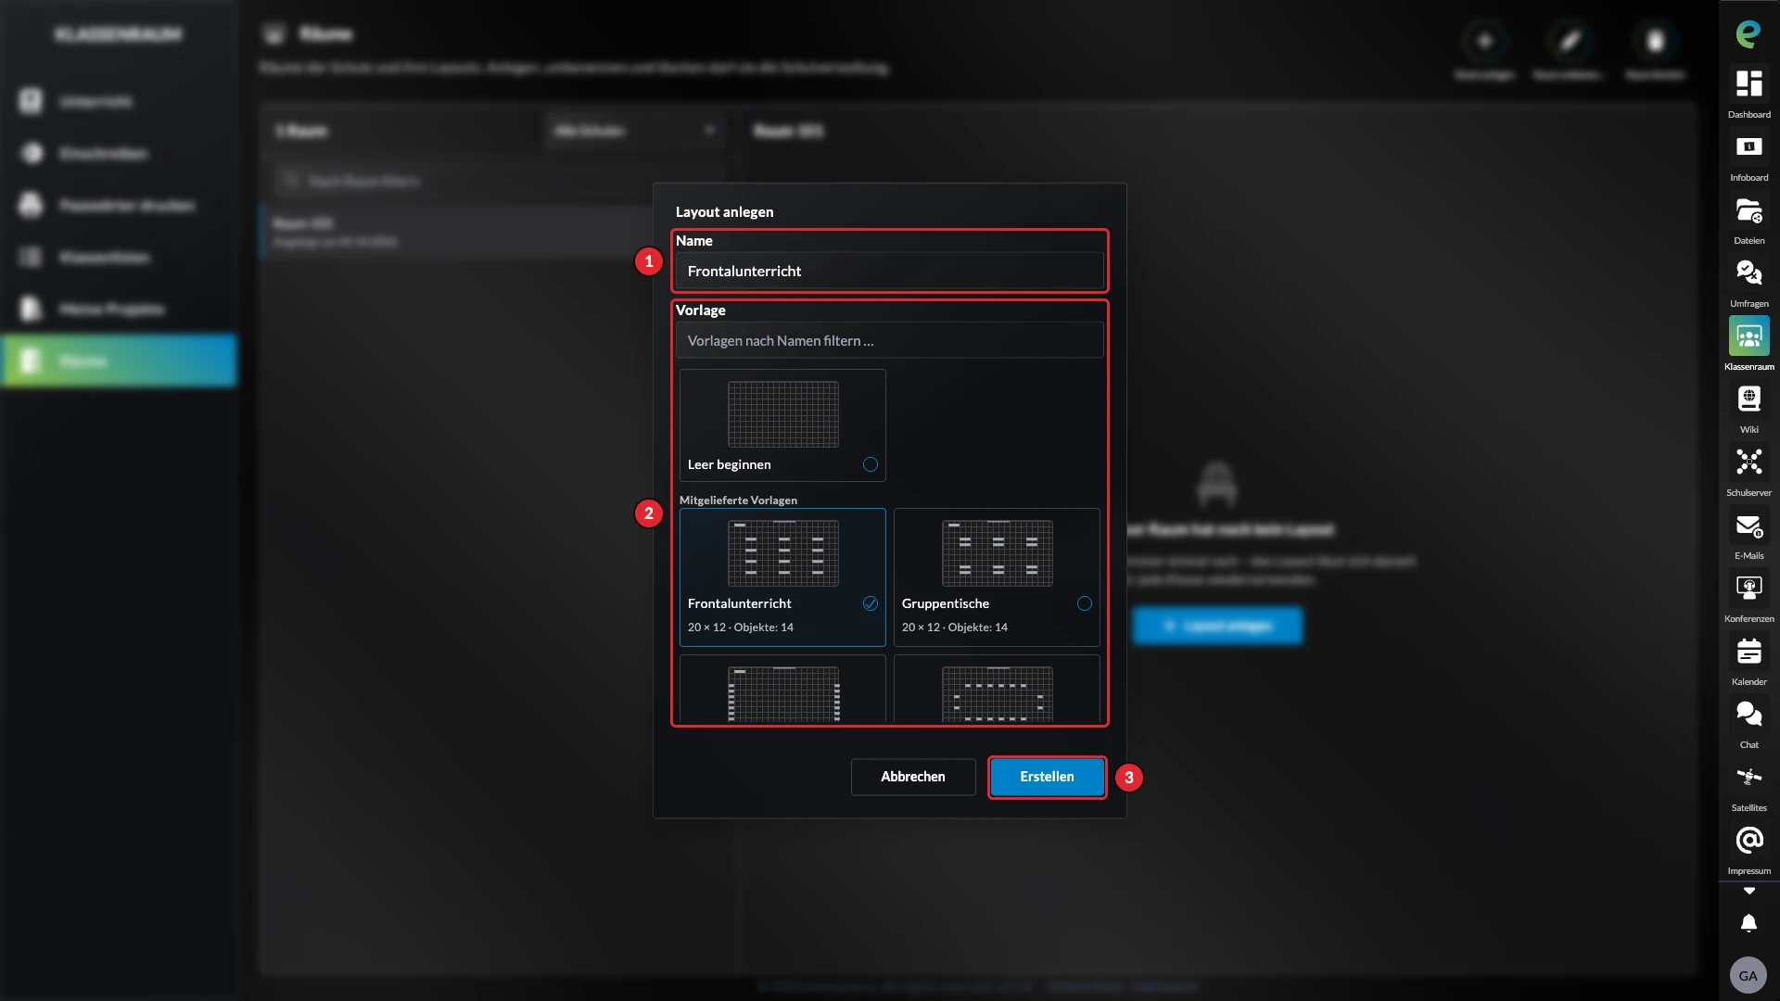Open the Wiki icon
Viewport: 1780px width, 1001px height.
[1748, 399]
